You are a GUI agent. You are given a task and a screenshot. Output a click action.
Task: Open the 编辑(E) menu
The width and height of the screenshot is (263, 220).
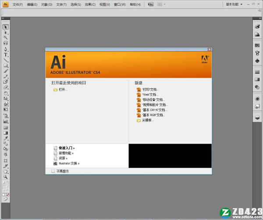(x=32, y=4)
